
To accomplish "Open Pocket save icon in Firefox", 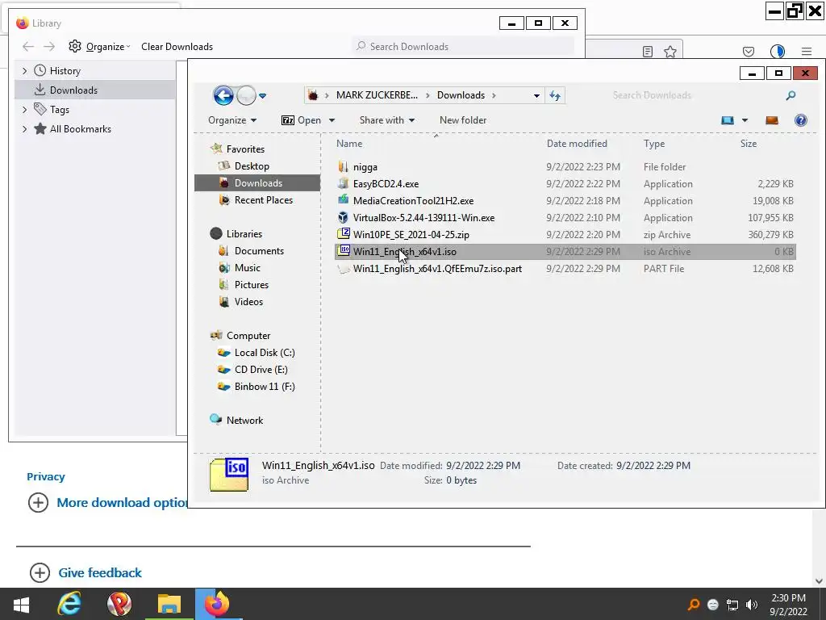I will (748, 52).
